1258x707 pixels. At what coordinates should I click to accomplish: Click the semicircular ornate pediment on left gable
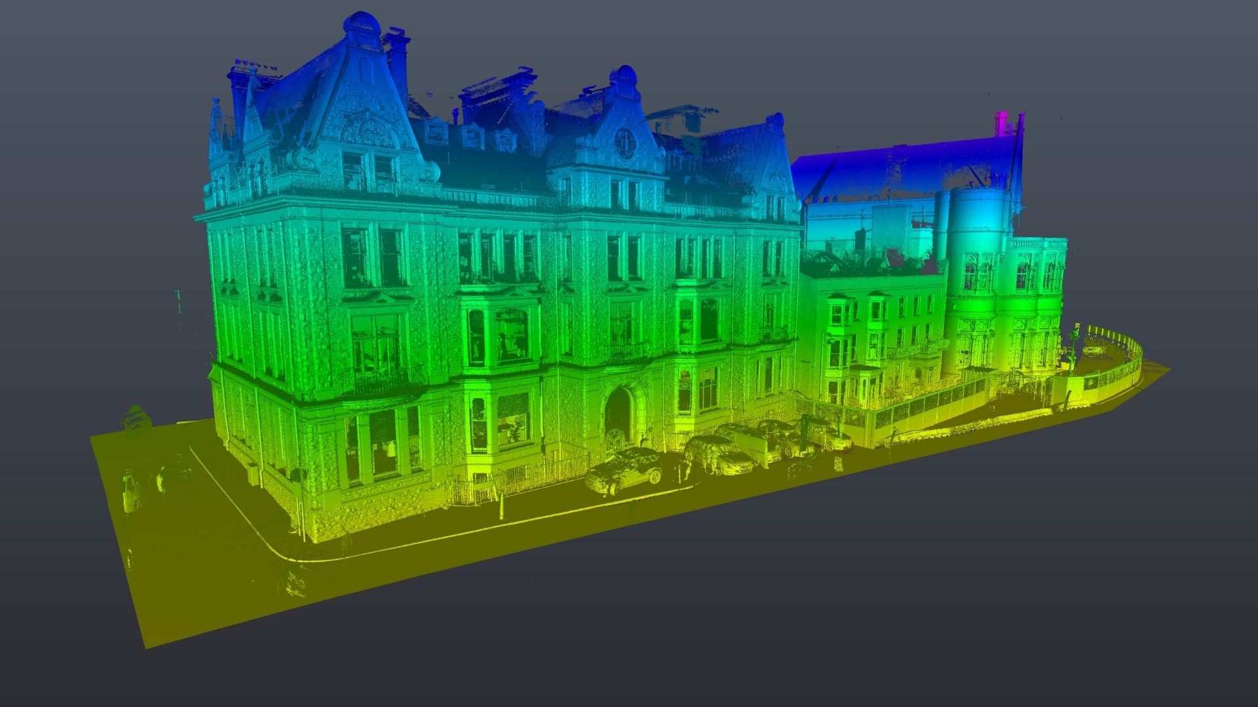tap(367, 131)
